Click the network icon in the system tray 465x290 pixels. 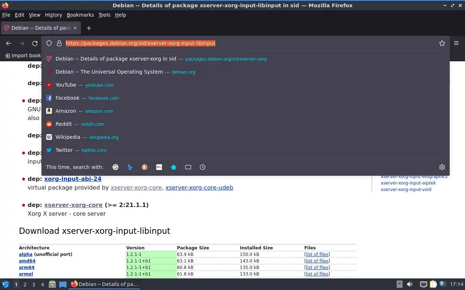pyautogui.click(x=423, y=284)
